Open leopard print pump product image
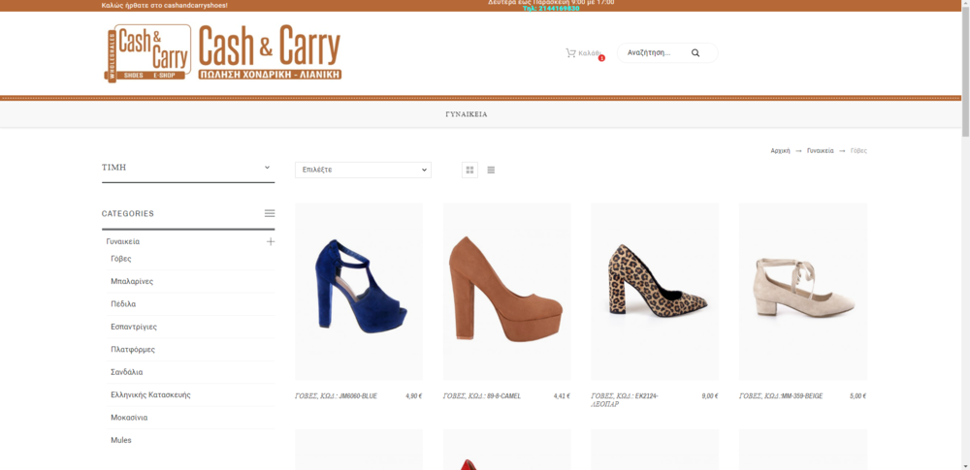Screen dimensions: 970x470 (x=655, y=292)
